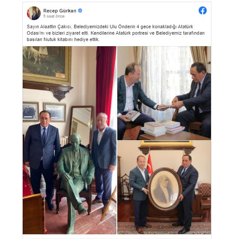Viewport: 235px width, 239px height.
Task: Click the post text beginning "Sayın Alaattin Çakıcı"
Action: (116, 33)
